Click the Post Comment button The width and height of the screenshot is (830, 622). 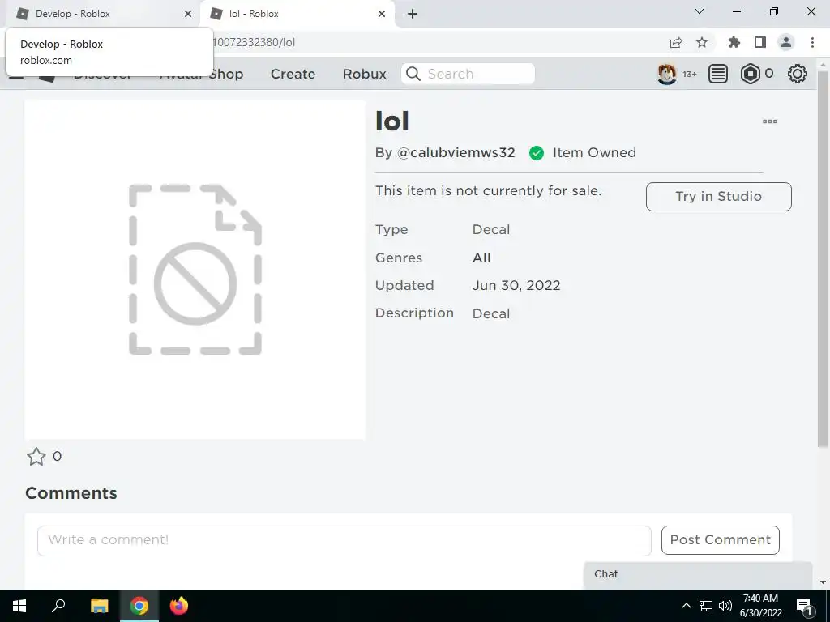tap(720, 540)
